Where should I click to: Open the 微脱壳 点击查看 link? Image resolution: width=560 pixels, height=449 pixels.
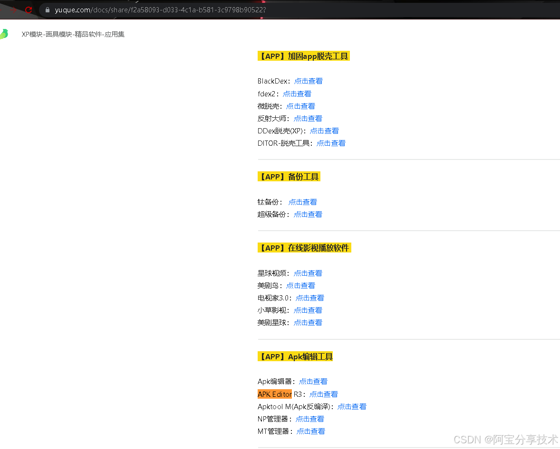tap(301, 106)
